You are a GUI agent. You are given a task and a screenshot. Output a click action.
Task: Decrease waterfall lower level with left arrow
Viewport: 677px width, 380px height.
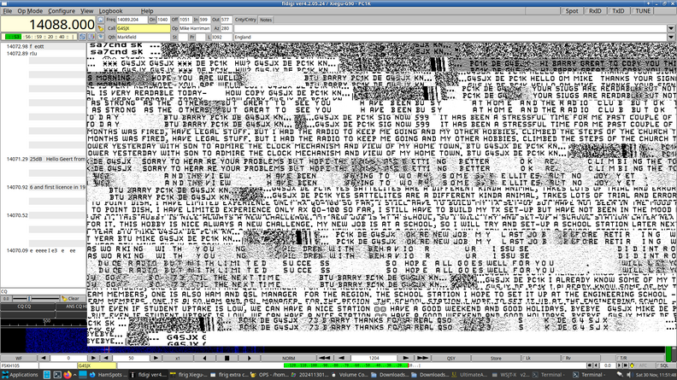(44, 358)
